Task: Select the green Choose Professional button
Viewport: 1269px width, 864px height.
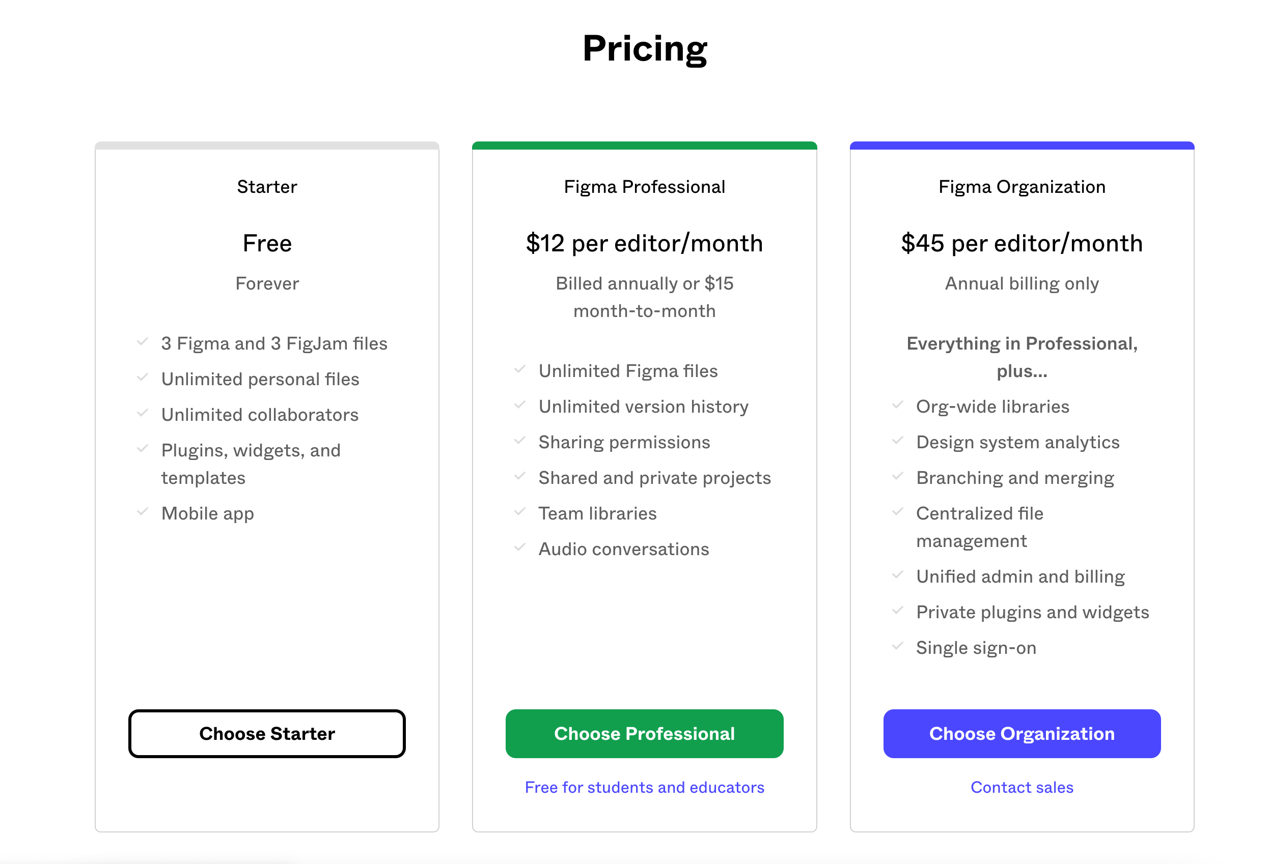Action: tap(644, 733)
